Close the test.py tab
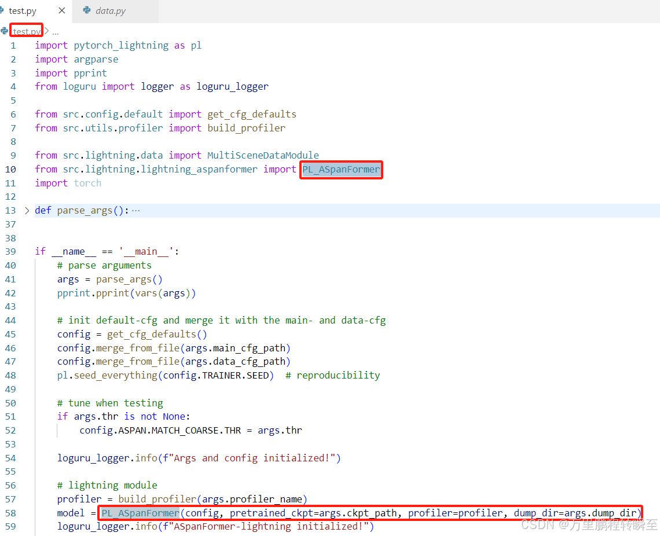 [61, 10]
